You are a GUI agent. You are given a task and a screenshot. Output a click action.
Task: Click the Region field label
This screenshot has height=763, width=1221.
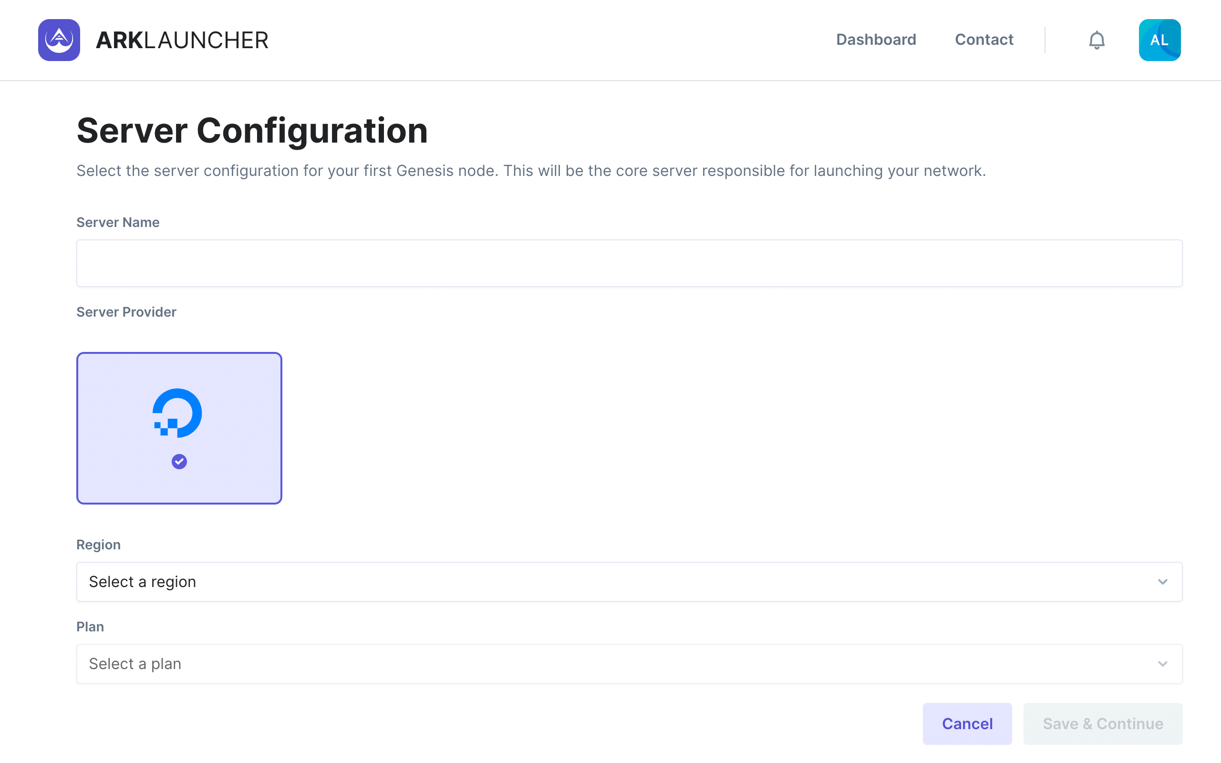click(x=98, y=545)
